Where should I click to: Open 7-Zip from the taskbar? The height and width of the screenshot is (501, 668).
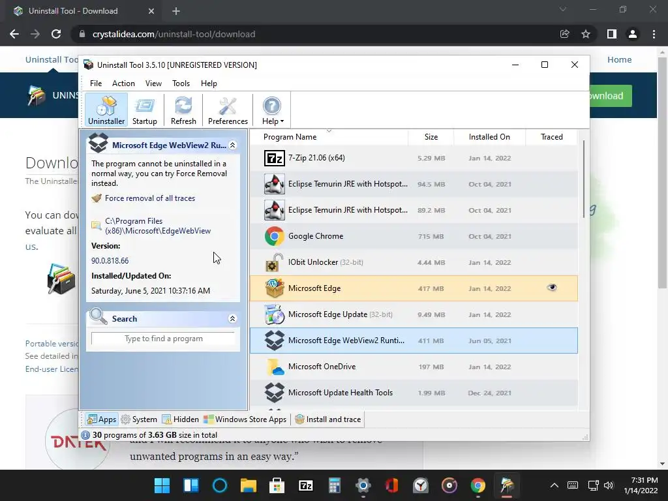click(306, 485)
